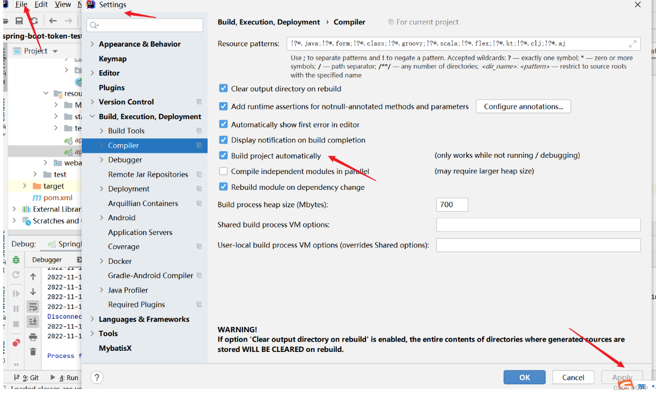Toggle Display notification on build completion
This screenshot has width=656, height=396.
[223, 140]
